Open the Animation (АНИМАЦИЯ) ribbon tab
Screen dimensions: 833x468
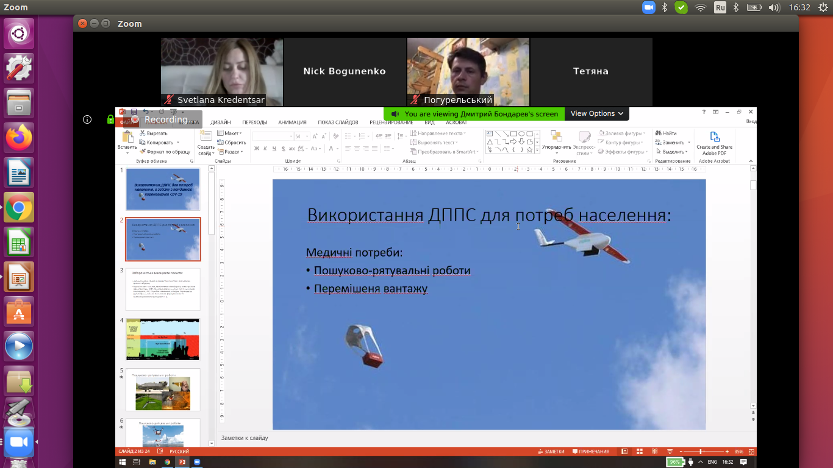point(292,122)
